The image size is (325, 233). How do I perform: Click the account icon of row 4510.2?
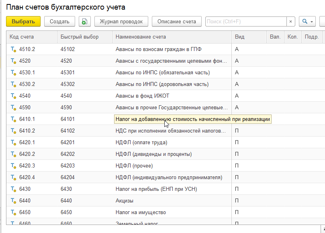coord(13,49)
